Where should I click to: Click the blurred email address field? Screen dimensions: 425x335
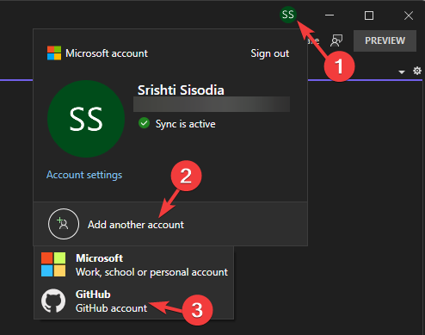(212, 104)
